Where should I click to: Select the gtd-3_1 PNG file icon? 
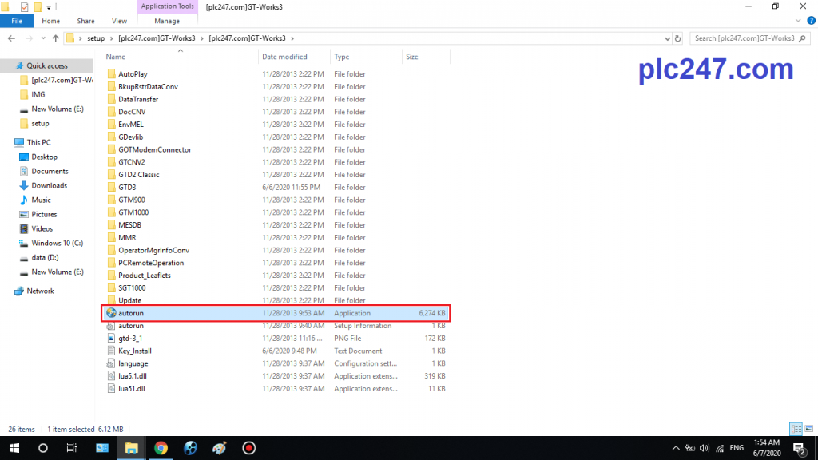[x=110, y=338]
